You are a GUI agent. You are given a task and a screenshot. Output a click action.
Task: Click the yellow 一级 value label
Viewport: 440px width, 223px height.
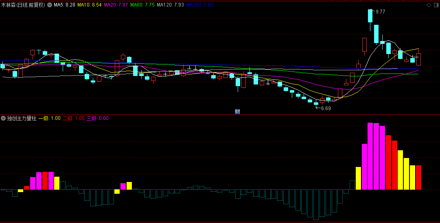point(49,118)
